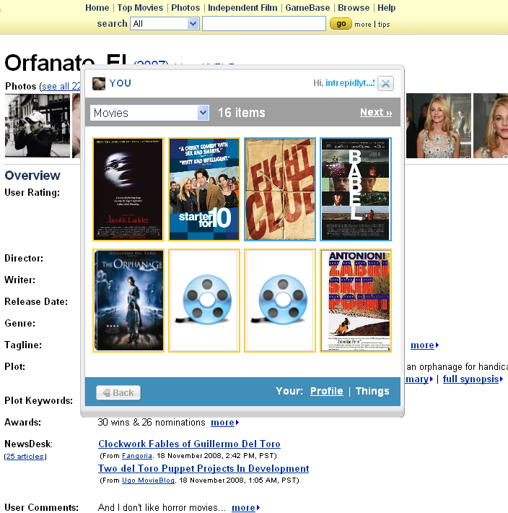This screenshot has width=508, height=513.
Task: Click the Overview section heading
Action: click(32, 176)
